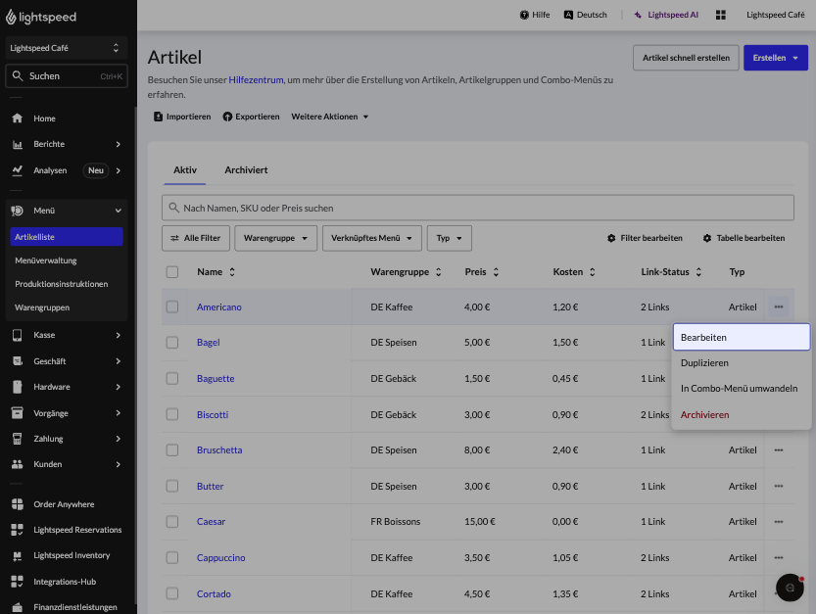Open the chat support bubble
The height and width of the screenshot is (614, 816).
[790, 588]
